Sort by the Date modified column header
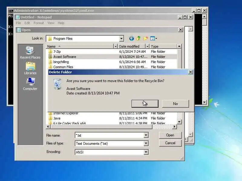242x181 pixels. (x=132, y=46)
